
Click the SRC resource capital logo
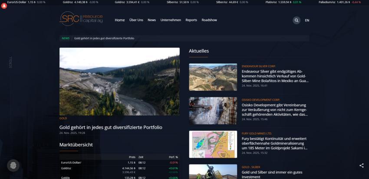pyautogui.click(x=81, y=19)
